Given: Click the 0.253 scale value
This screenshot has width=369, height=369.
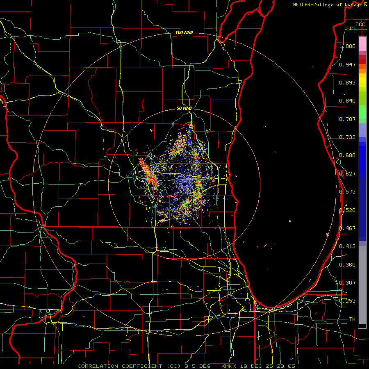Looking at the screenshot, I should coord(347,301).
